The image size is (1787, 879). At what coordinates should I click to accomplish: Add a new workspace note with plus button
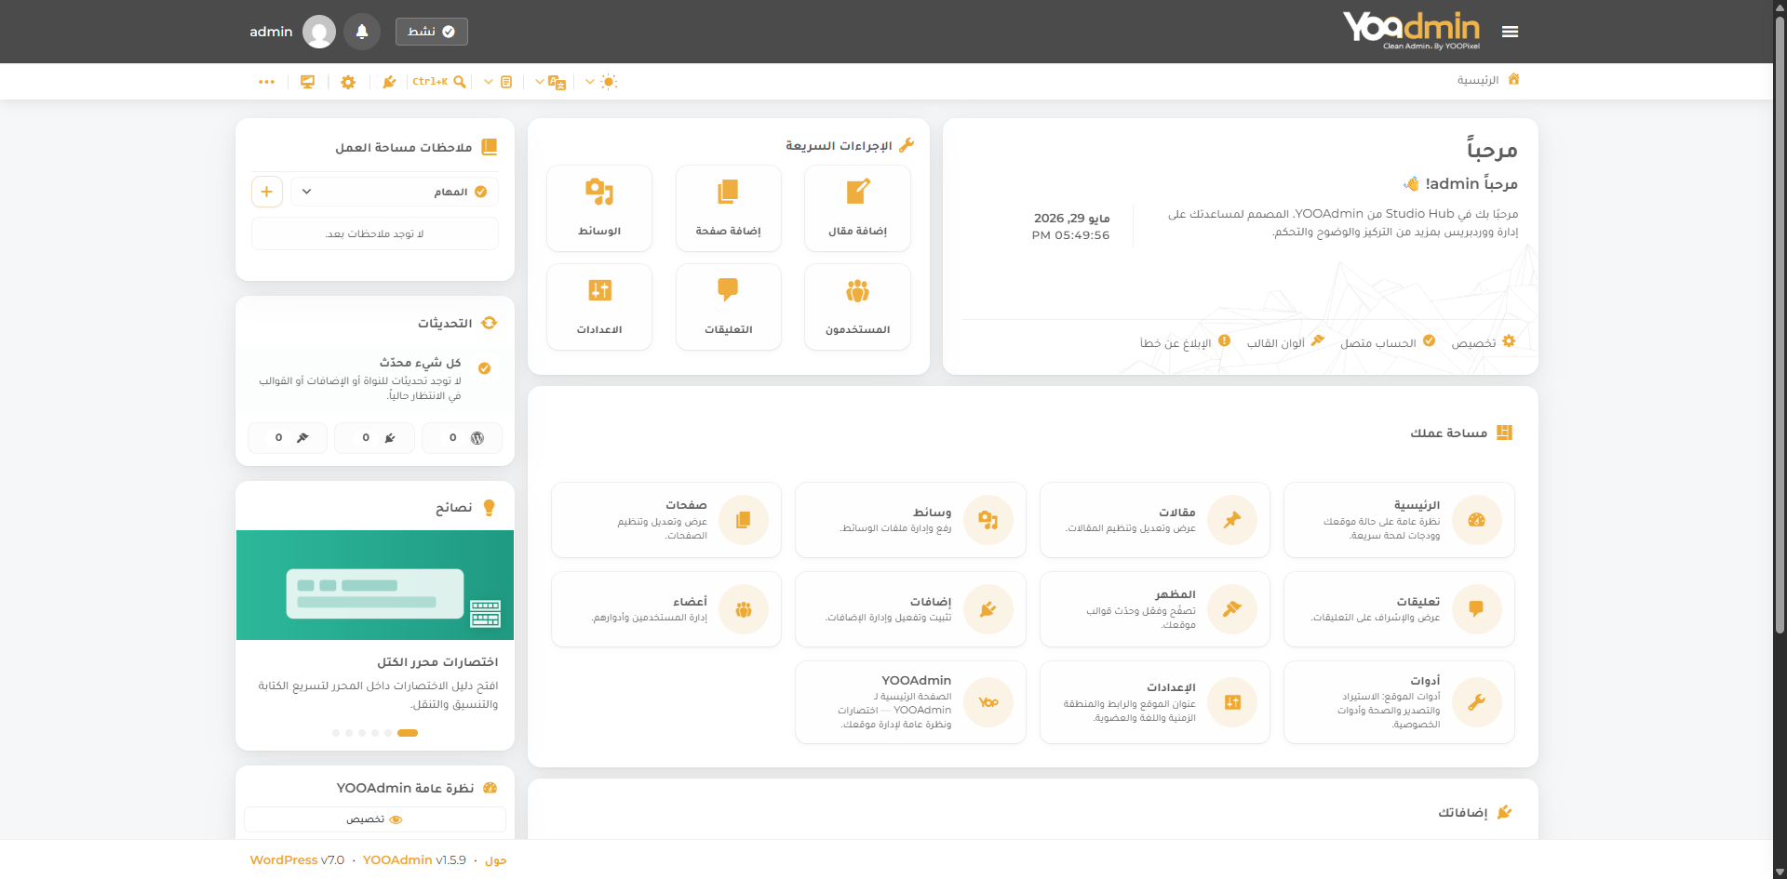coord(267,192)
